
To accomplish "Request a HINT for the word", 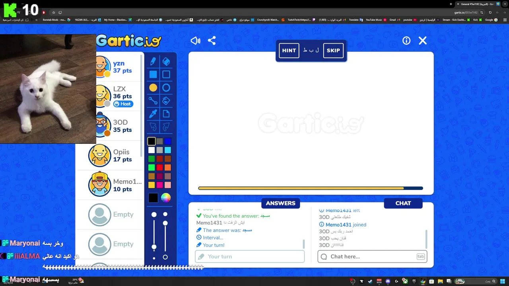I will click(289, 50).
